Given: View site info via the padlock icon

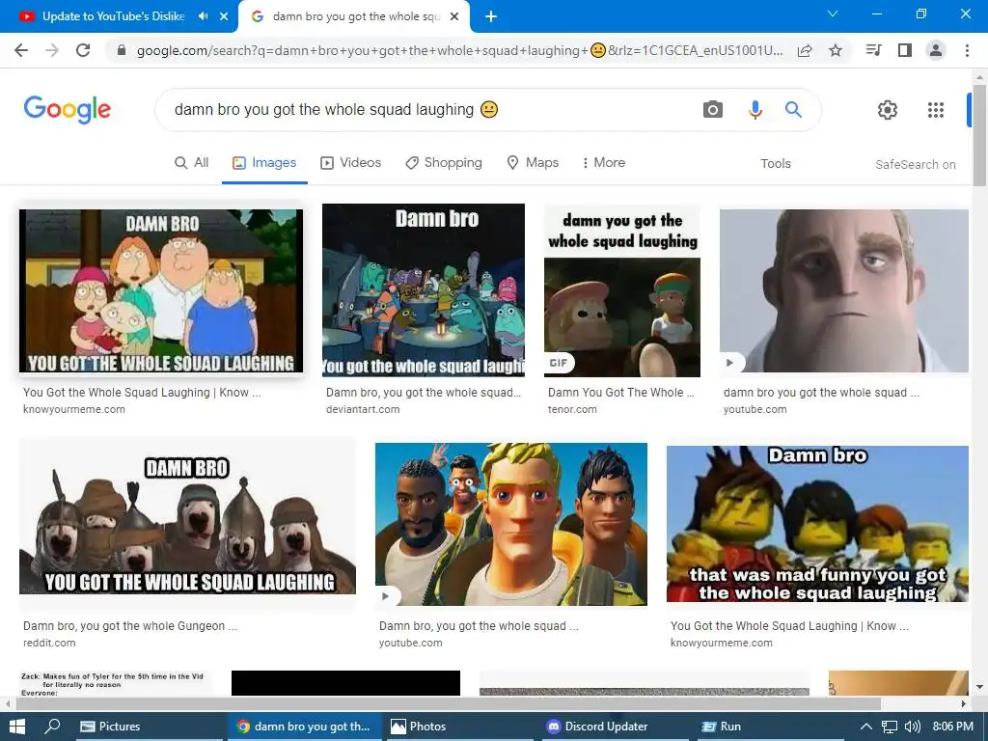Looking at the screenshot, I should [122, 50].
